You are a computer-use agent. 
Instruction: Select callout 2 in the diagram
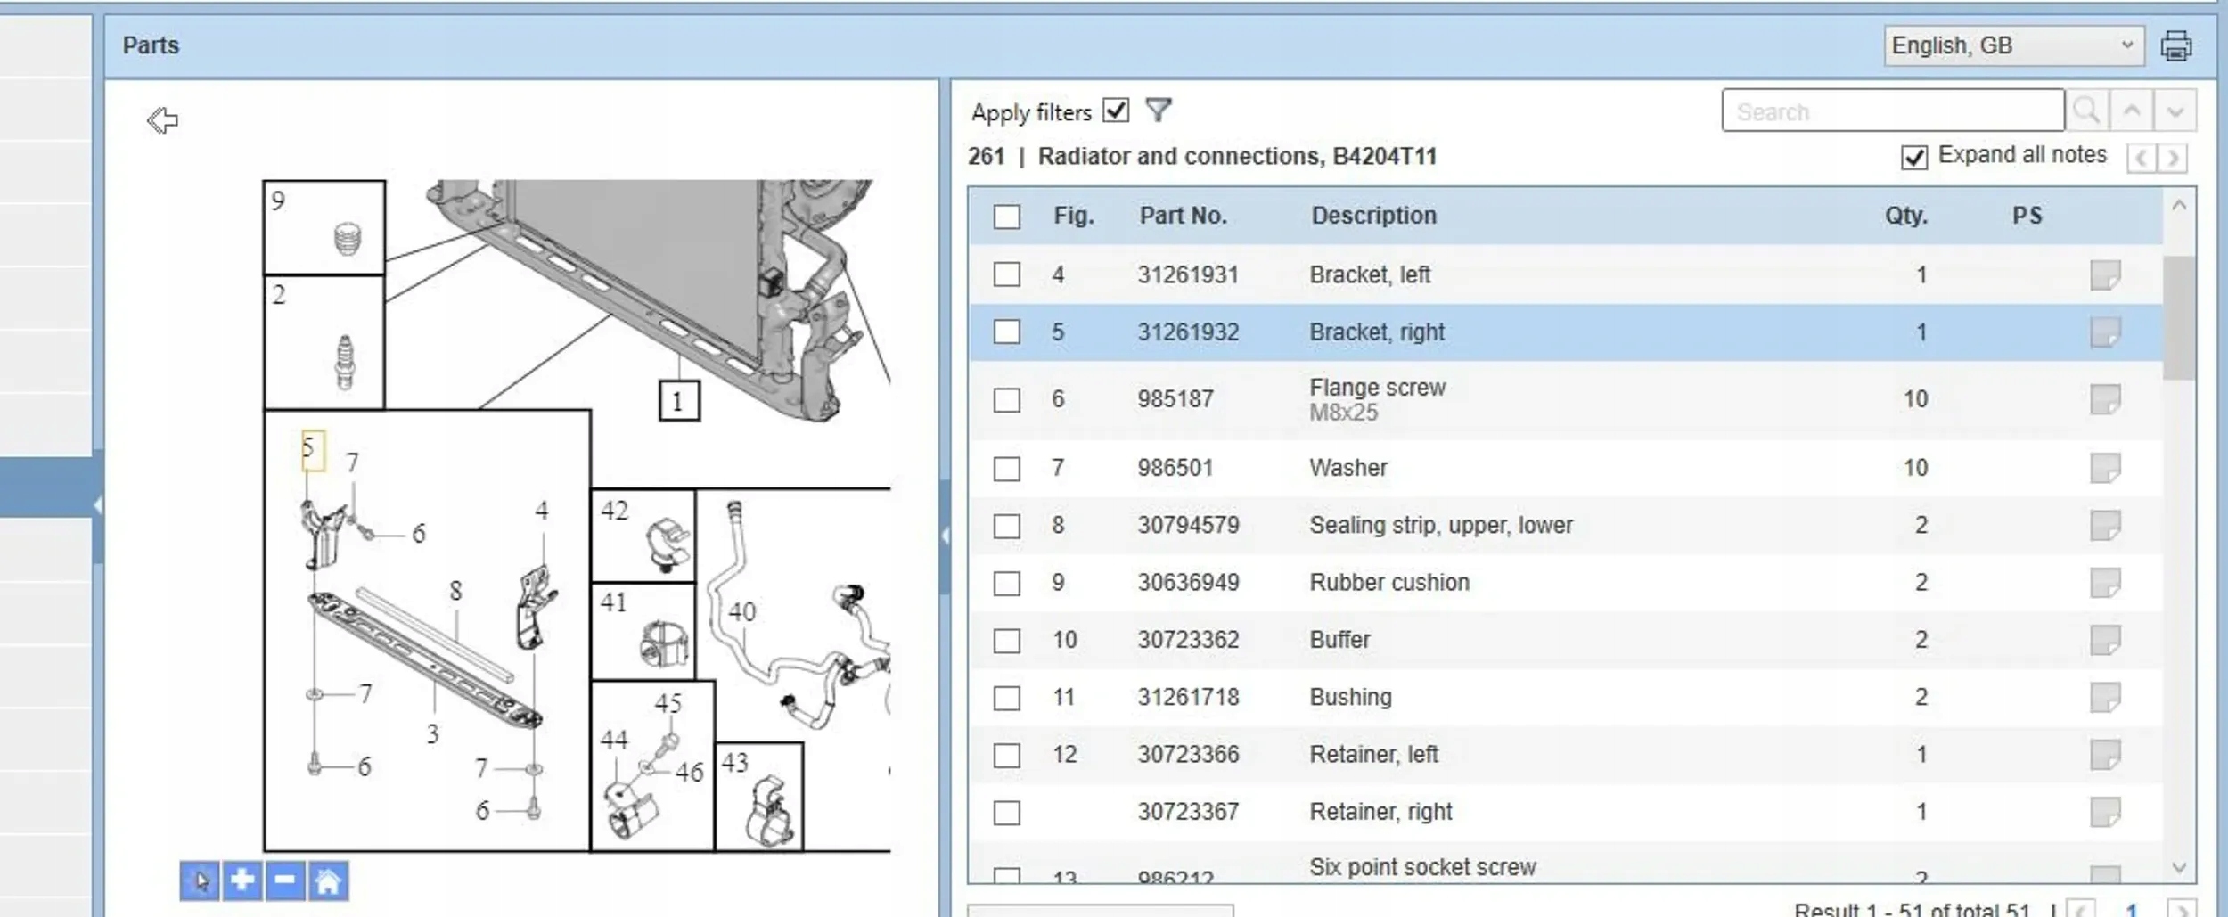(279, 295)
